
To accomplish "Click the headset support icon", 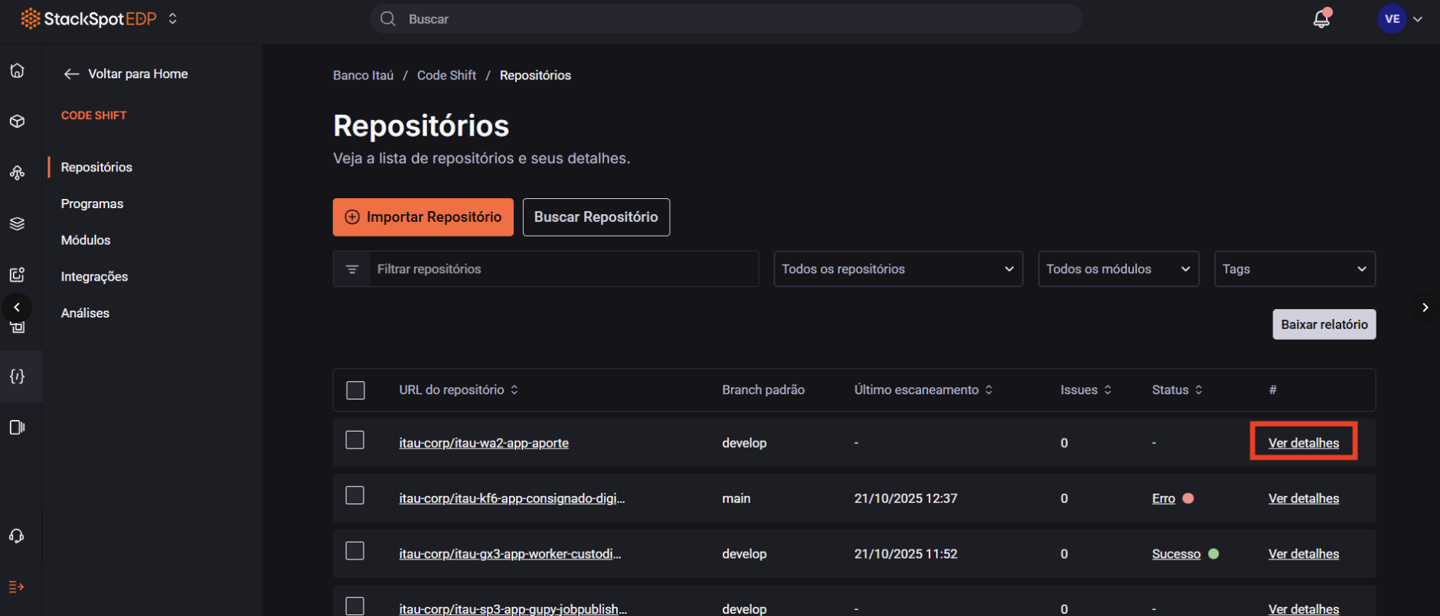I will tap(17, 536).
